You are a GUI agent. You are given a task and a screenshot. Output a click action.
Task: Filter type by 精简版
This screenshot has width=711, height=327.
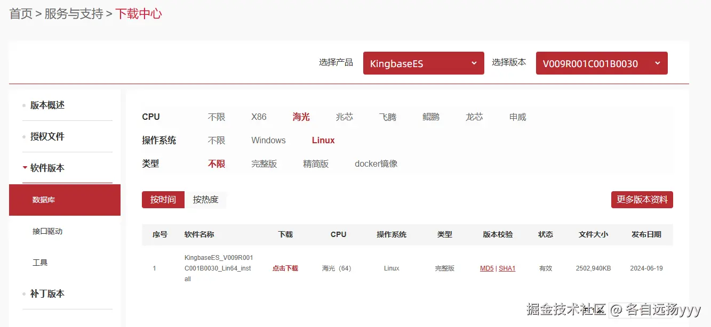tap(316, 164)
